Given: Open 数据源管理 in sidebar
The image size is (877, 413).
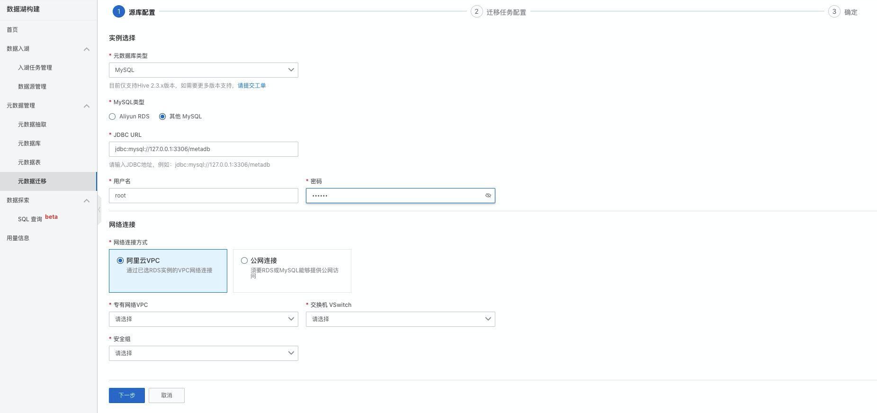Looking at the screenshot, I should coord(48,87).
